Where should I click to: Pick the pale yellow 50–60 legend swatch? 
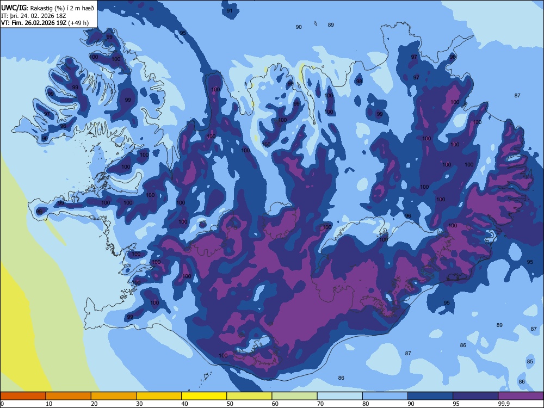(x=249, y=396)
